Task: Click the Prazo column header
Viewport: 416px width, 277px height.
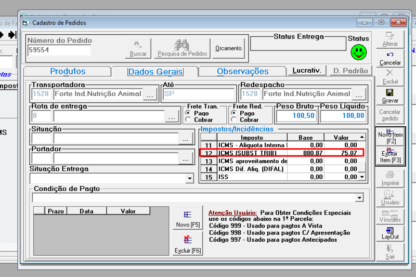Action: pyautogui.click(x=56, y=211)
